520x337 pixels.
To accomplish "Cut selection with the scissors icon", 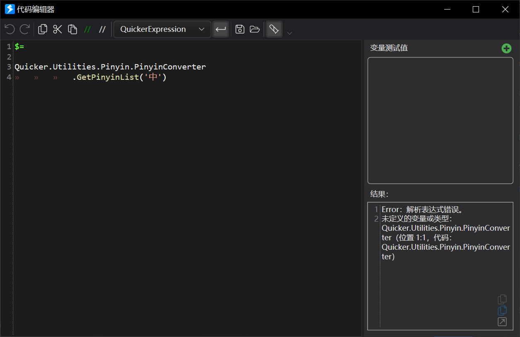I will (x=58, y=29).
